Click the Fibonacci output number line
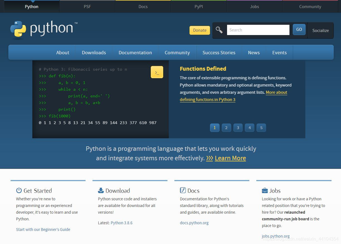Image resolution: width=341 pixels, height=244 pixels. [x=98, y=123]
